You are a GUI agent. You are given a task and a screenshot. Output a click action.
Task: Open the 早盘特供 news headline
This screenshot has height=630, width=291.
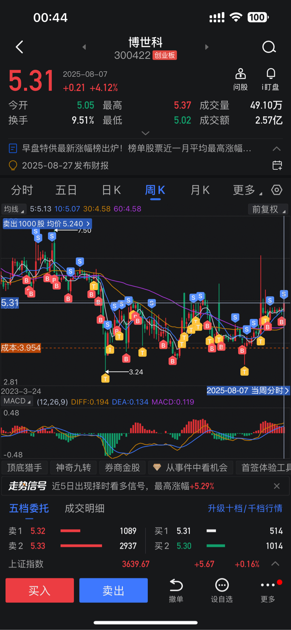coord(136,148)
